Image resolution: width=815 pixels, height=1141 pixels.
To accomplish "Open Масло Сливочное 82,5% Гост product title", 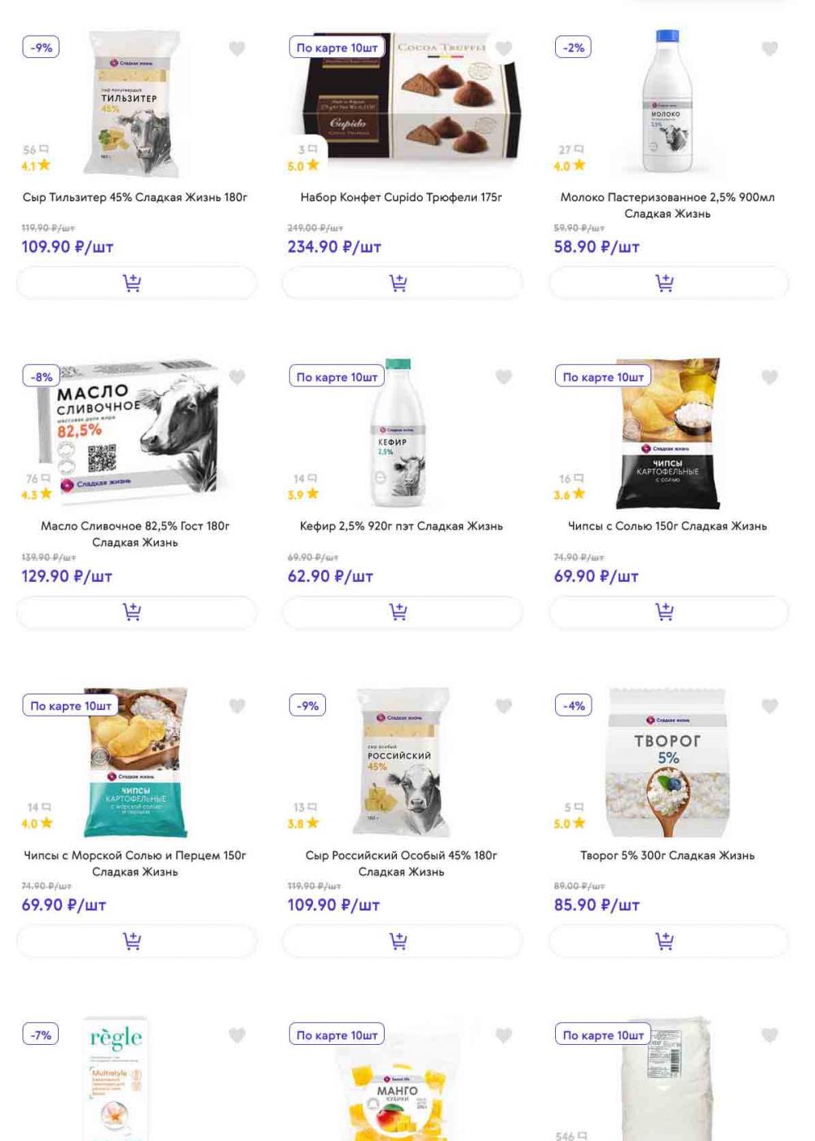I will pos(135,534).
